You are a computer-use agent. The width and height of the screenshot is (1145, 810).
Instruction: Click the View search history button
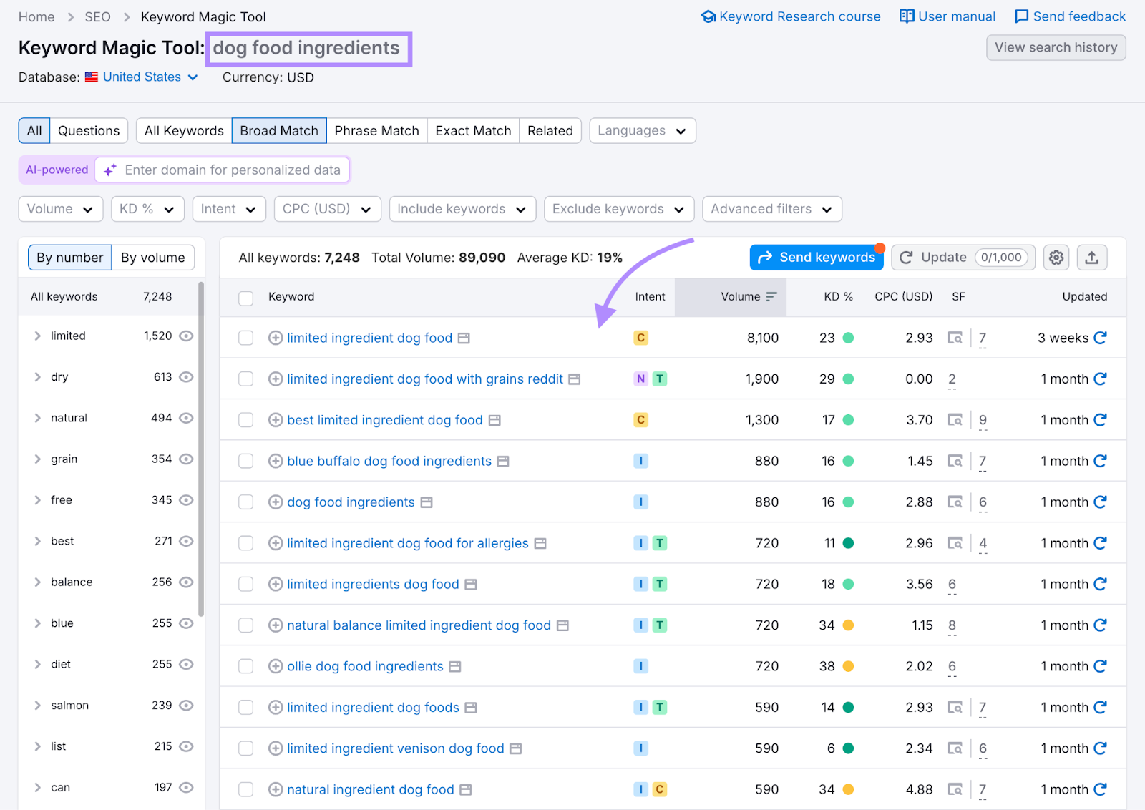(x=1056, y=47)
